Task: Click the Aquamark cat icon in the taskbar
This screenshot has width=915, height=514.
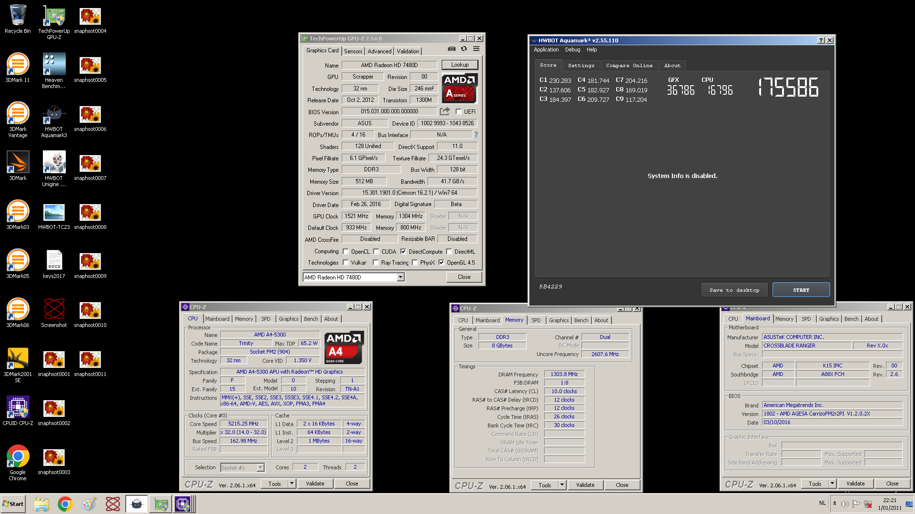Action: [136, 504]
